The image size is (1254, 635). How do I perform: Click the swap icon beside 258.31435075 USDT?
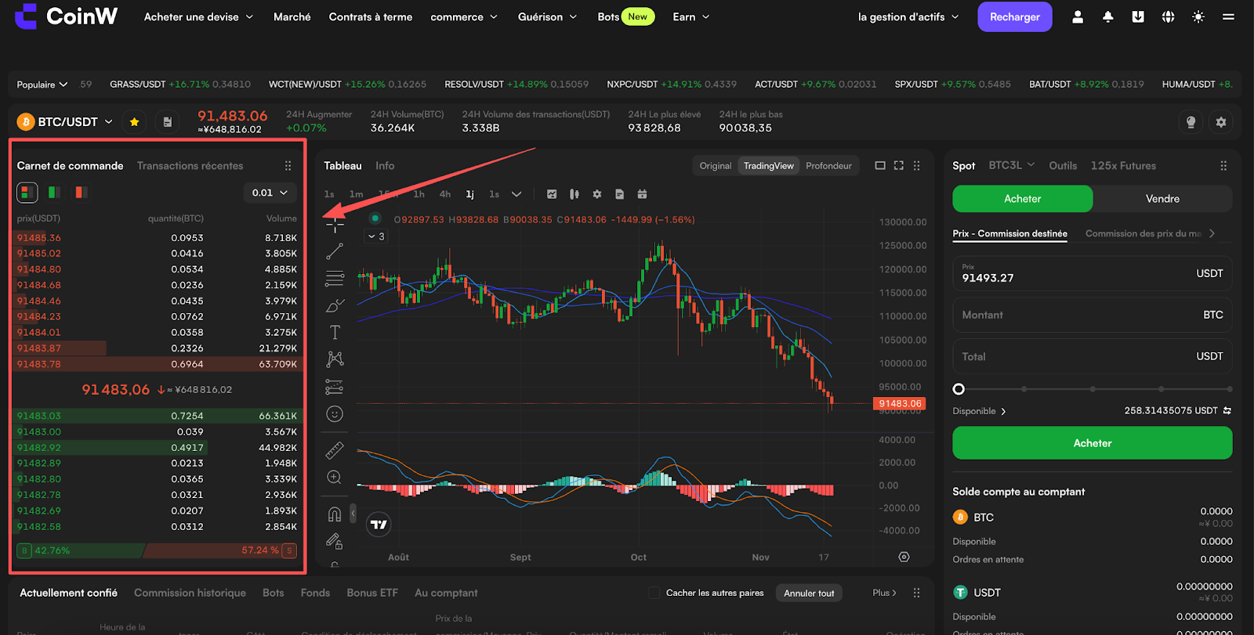1227,410
